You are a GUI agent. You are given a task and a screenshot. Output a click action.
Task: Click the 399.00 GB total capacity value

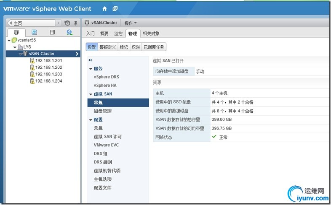coord(222,119)
